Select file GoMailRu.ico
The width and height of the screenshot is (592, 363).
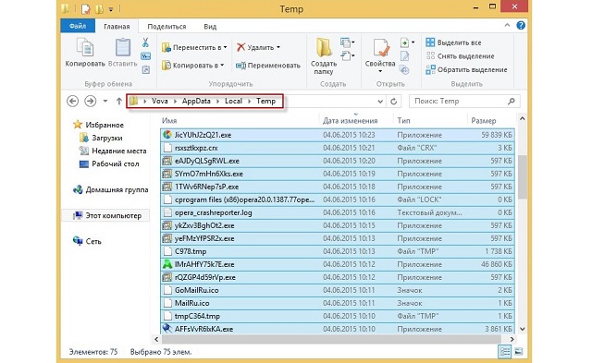click(337, 290)
